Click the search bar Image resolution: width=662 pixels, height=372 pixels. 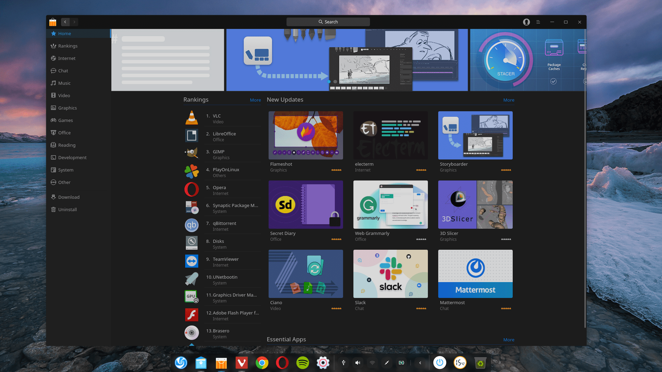click(328, 22)
